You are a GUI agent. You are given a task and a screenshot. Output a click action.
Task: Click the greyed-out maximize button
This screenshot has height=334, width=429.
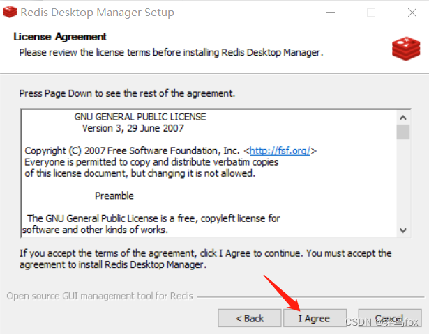coord(371,13)
